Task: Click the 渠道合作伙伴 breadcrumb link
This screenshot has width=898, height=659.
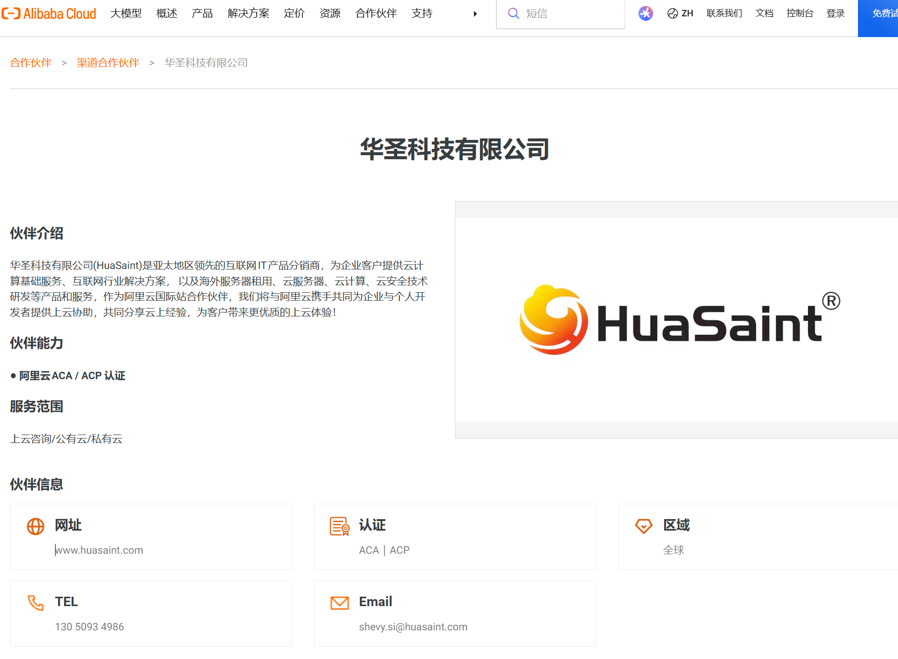Action: pos(108,63)
